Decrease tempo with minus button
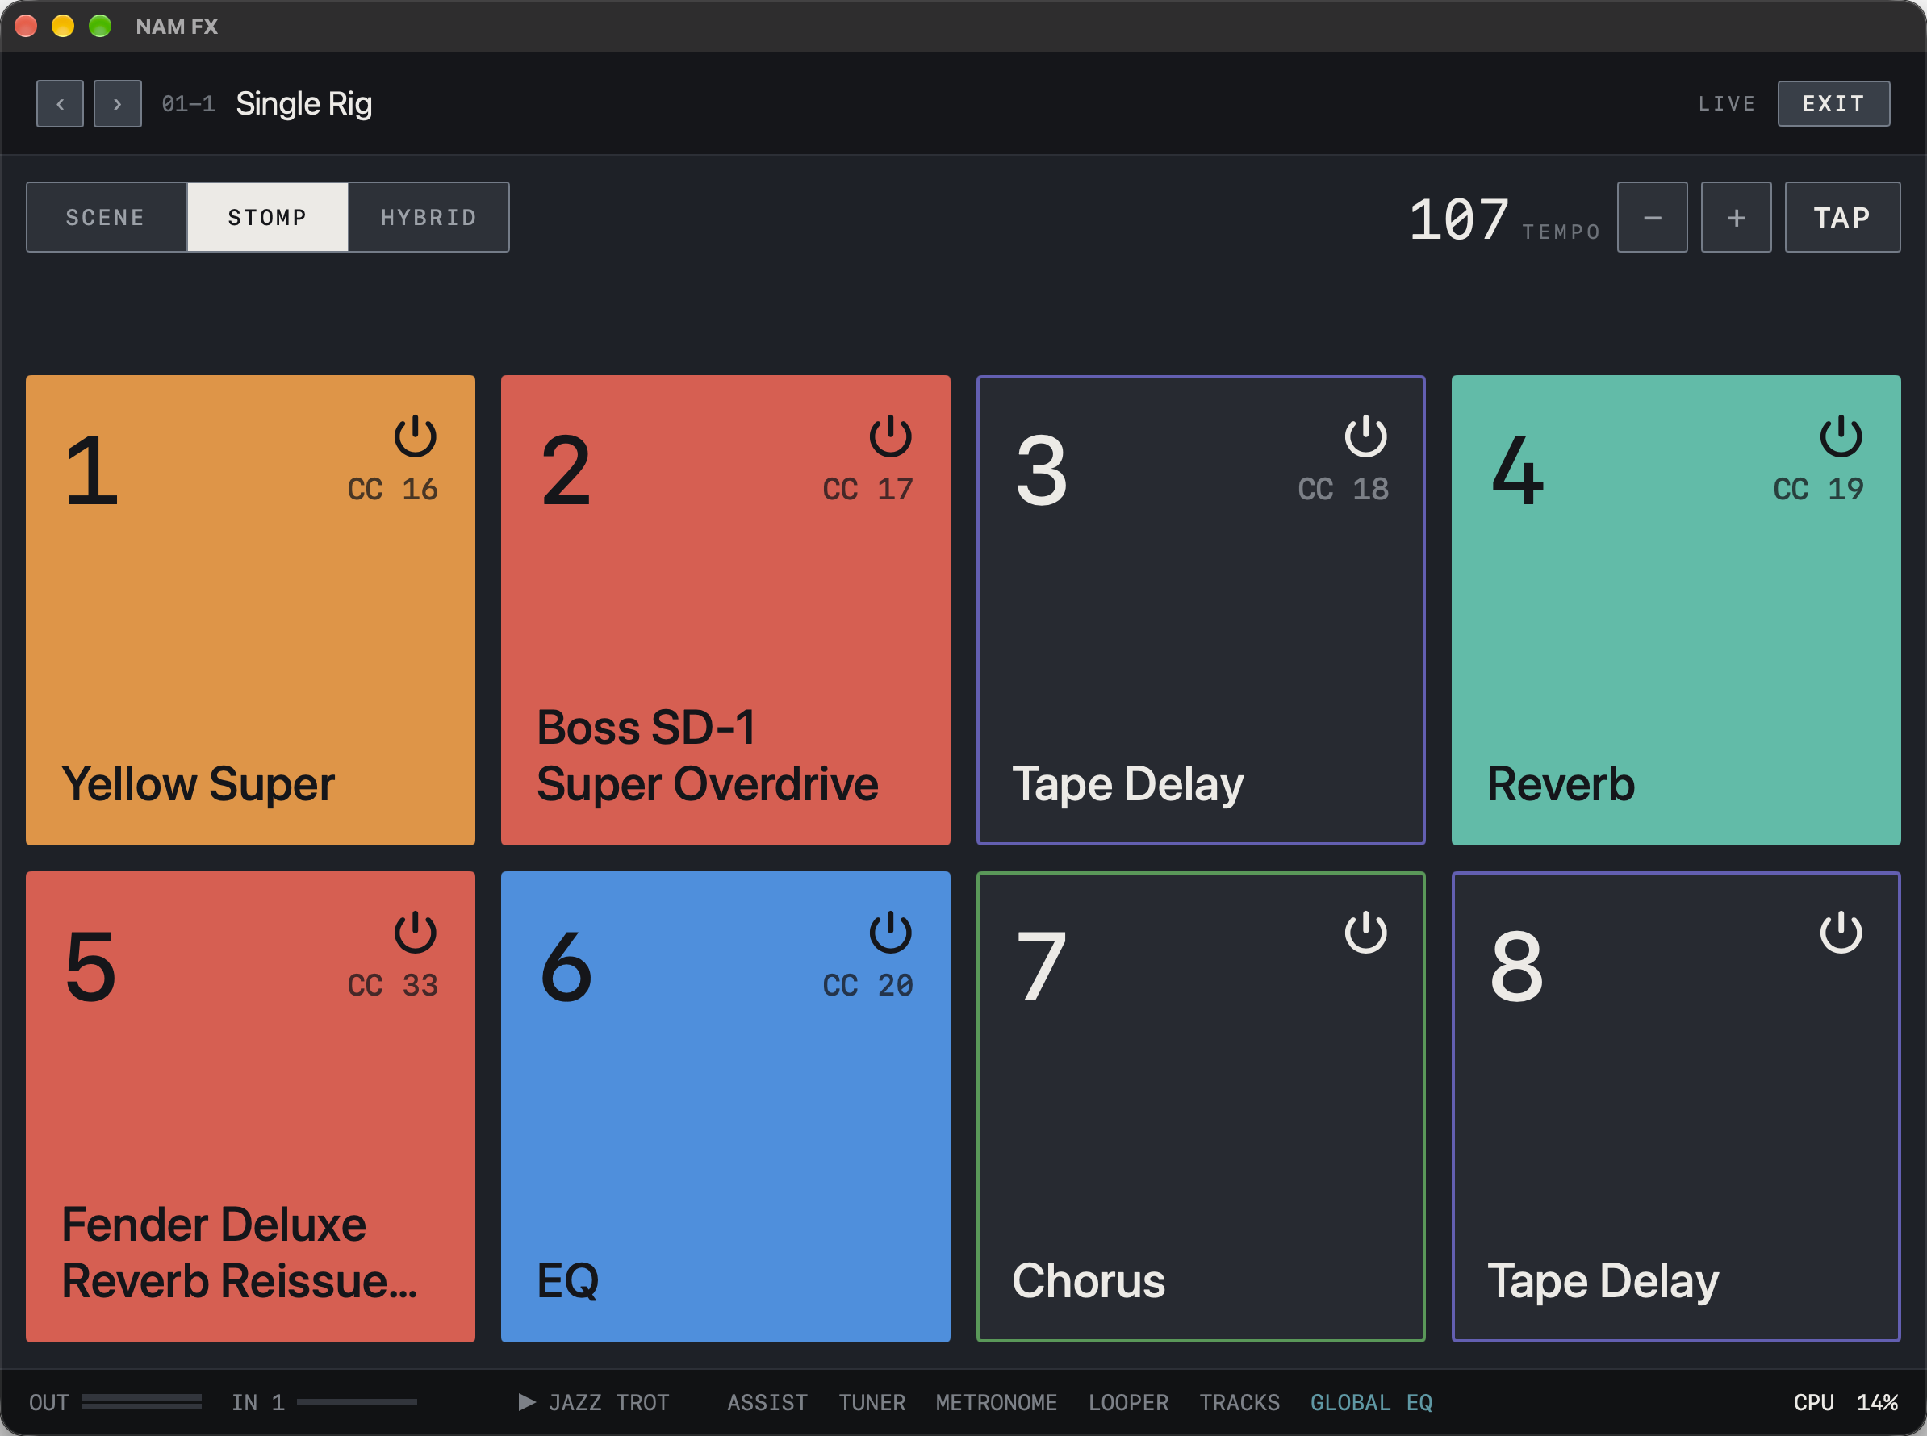This screenshot has width=1927, height=1436. [1652, 217]
